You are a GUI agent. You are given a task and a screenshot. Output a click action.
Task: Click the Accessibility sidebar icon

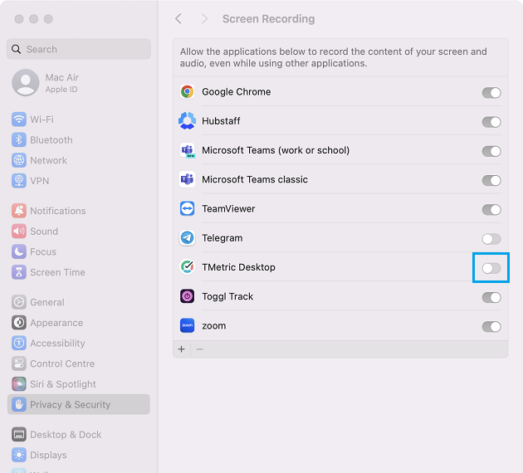19,343
